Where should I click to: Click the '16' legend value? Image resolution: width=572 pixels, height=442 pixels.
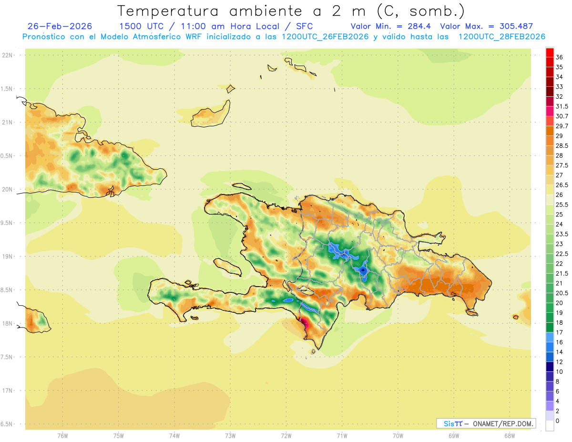point(559,342)
